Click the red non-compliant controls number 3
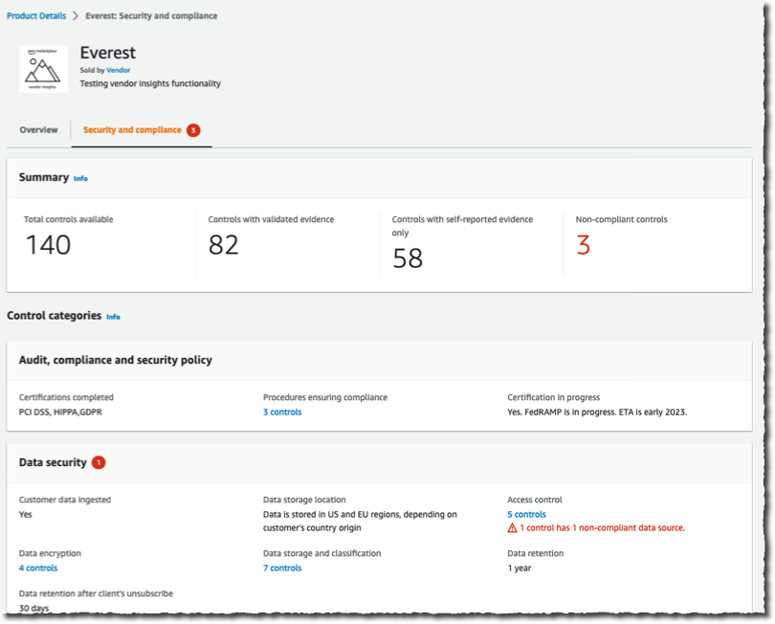 click(x=584, y=245)
